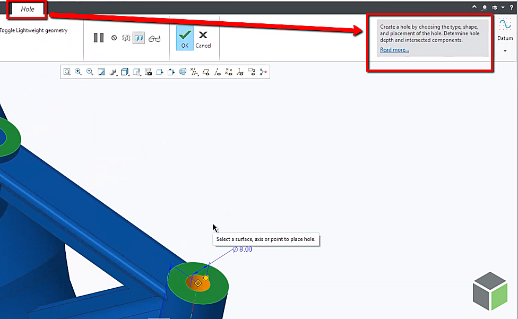The height and width of the screenshot is (319, 518).
Task: Click the yellow round diameter handle
Action: pyautogui.click(x=206, y=278)
